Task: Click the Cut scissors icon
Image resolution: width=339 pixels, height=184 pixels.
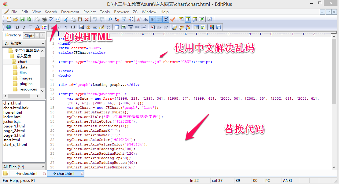Action: (66, 20)
